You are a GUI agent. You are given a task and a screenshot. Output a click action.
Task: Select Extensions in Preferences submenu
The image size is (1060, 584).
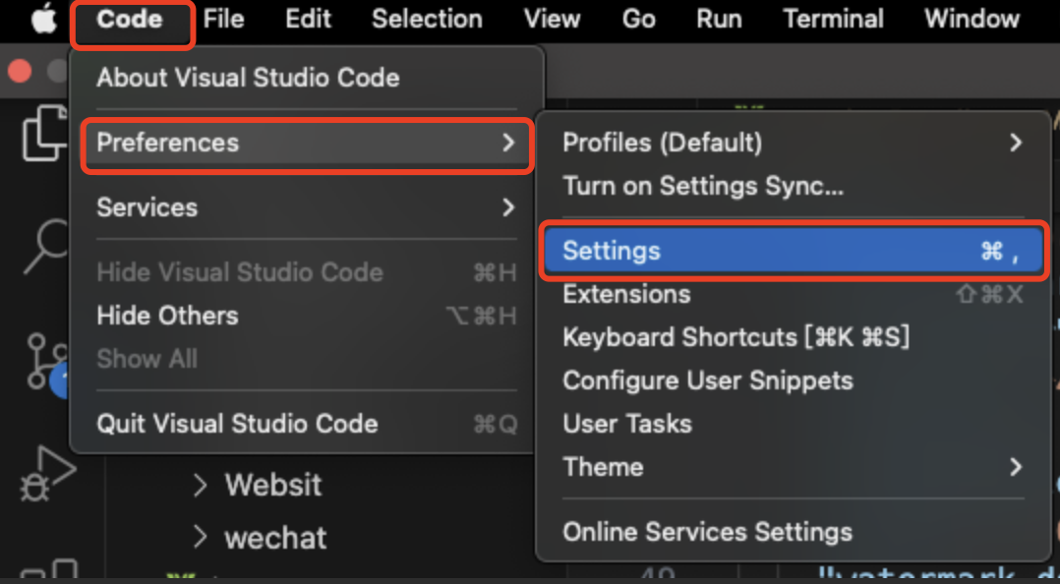coord(793,294)
